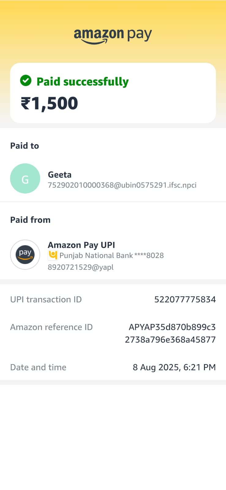This screenshot has height=490, width=226.
Task: Tap the "Amazon Pay UPI" payment method label
Action: [x=81, y=245]
